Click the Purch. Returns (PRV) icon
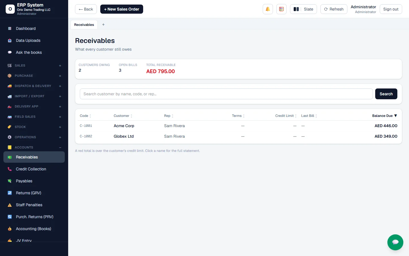 pyautogui.click(x=10, y=217)
